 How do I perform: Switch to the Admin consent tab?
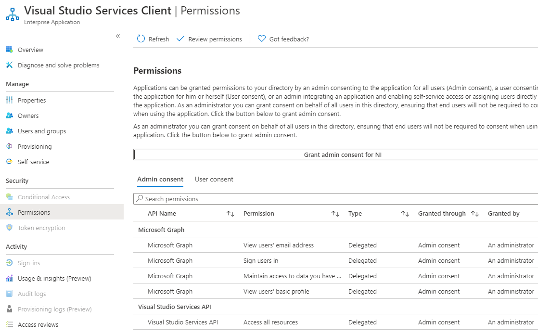160,179
